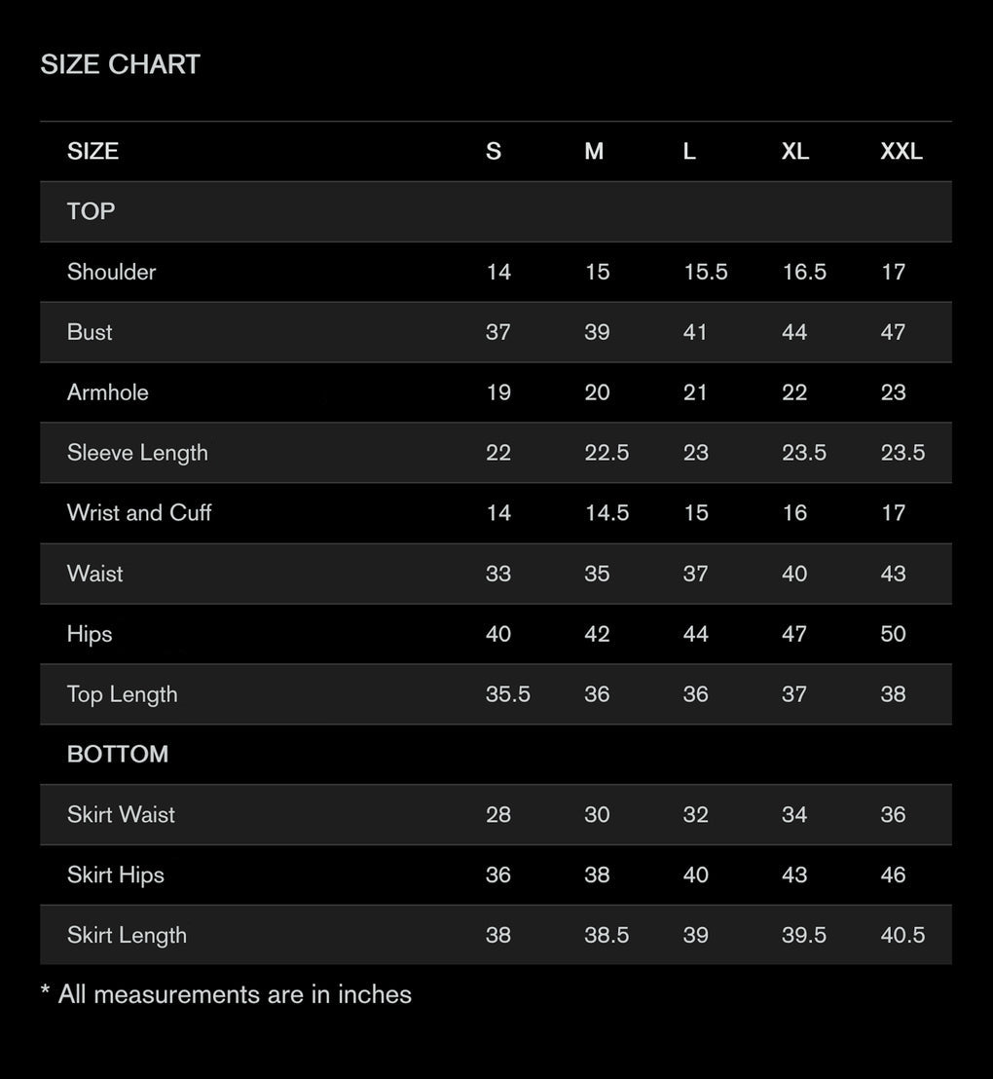The width and height of the screenshot is (993, 1079).
Task: Click Sleeve Length value 22.5
Action: [607, 453]
